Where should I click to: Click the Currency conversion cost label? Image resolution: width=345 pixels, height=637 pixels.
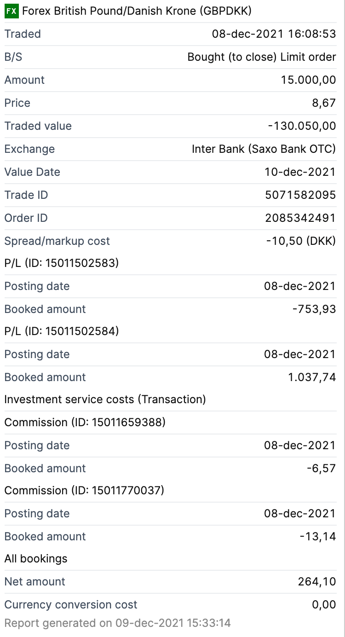click(x=71, y=605)
